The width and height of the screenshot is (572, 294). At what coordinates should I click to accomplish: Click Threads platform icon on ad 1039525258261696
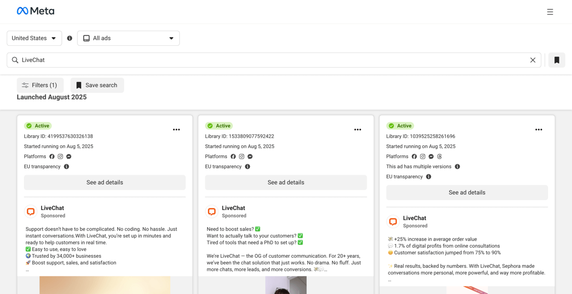pyautogui.click(x=440, y=157)
